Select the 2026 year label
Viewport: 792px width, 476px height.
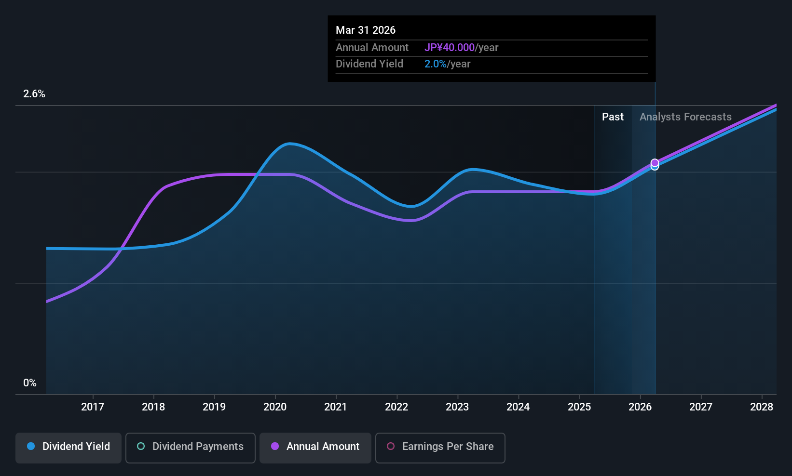pos(640,407)
